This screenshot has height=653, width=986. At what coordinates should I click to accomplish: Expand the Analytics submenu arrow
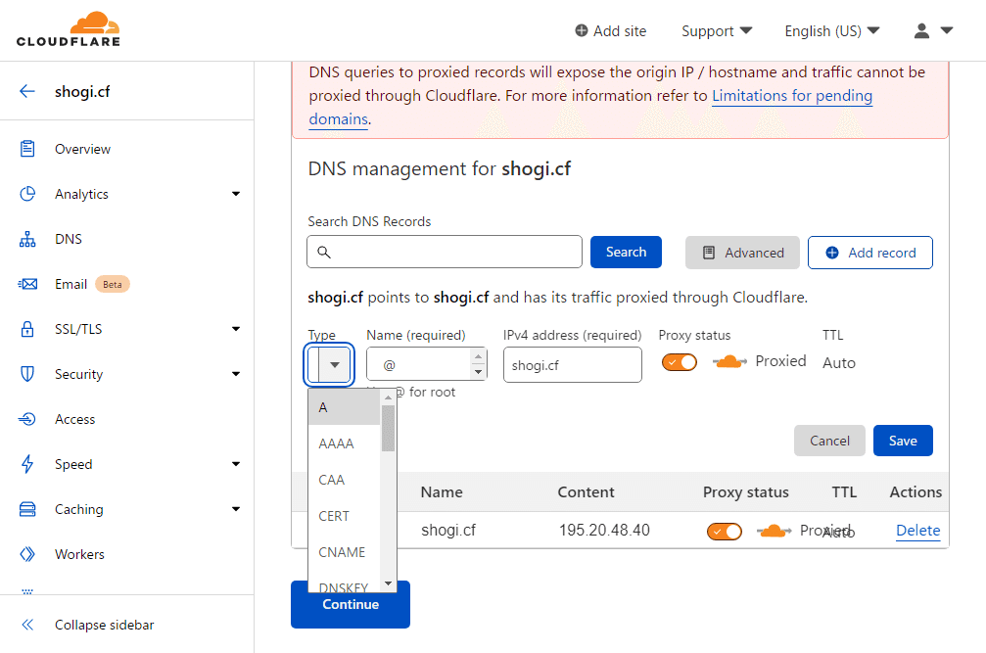(236, 194)
